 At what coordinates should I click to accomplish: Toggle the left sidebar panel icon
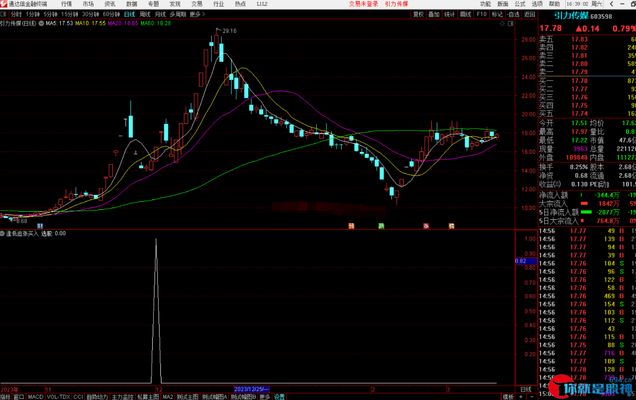[4, 14]
